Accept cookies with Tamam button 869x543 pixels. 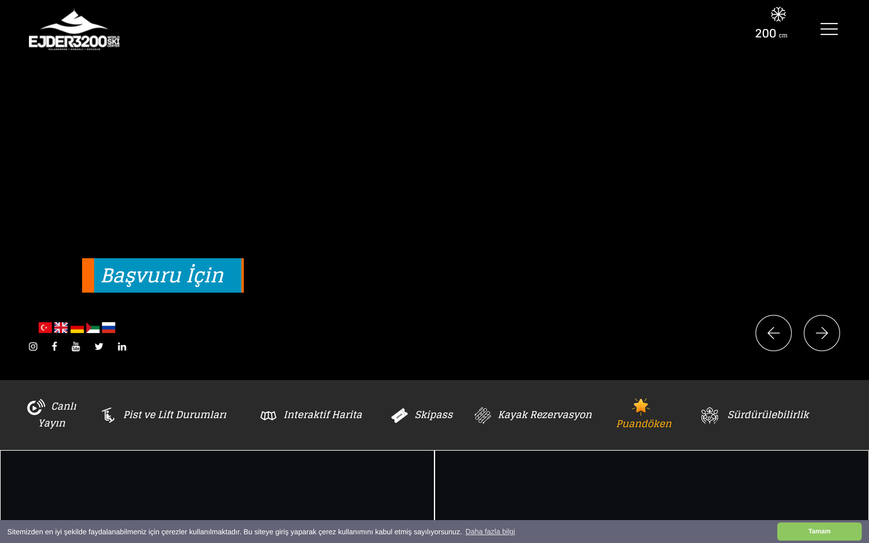click(820, 532)
